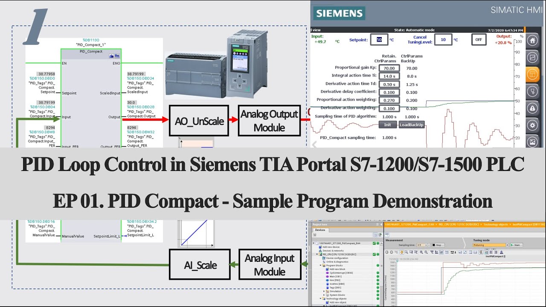The image size is (546, 307).
Task: Click the Analog Input Module diagram block
Action: 270,265
